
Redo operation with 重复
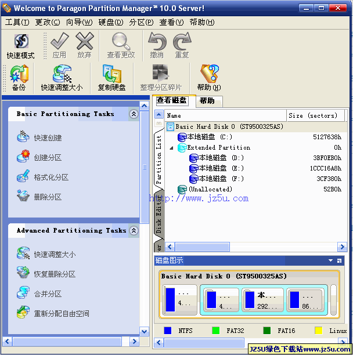(182, 46)
